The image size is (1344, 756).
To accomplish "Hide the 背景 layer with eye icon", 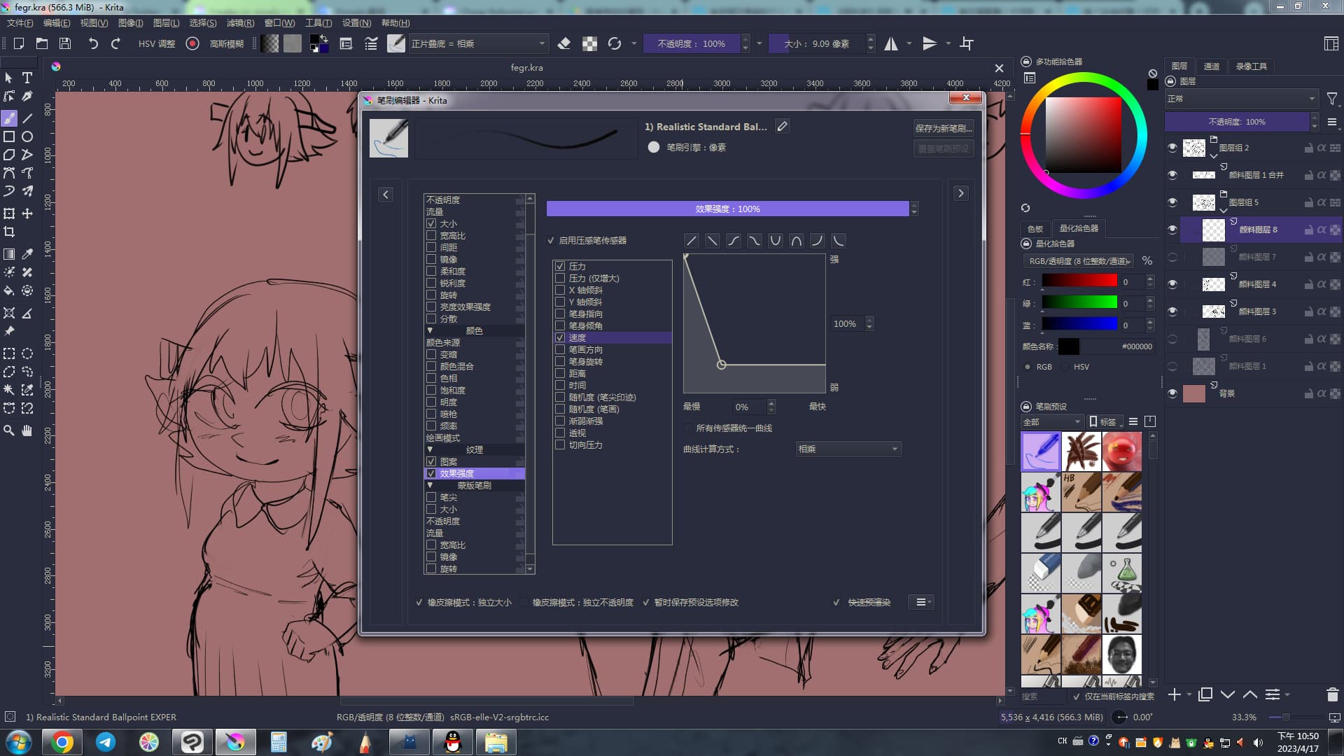I will [1172, 393].
